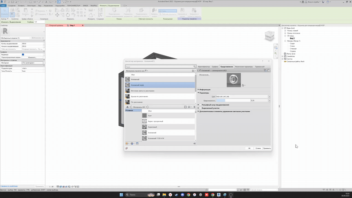
Task: Select the Азот material in the library list
Action: tap(169, 116)
